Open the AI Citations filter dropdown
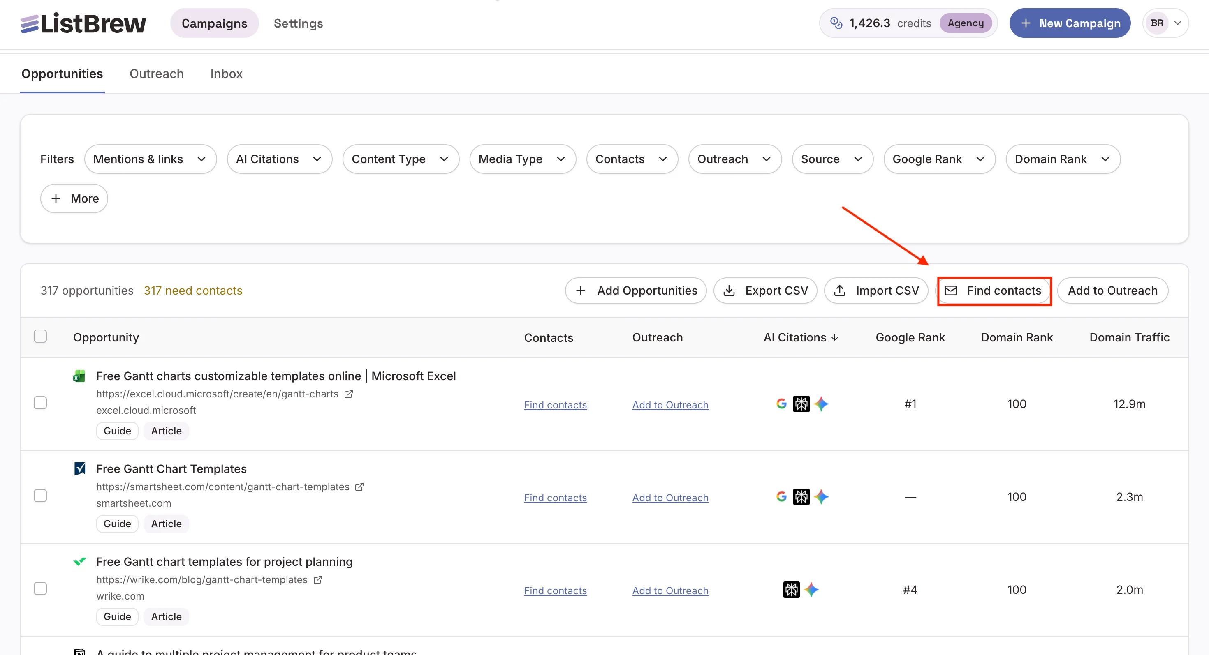The image size is (1209, 655). pyautogui.click(x=279, y=159)
